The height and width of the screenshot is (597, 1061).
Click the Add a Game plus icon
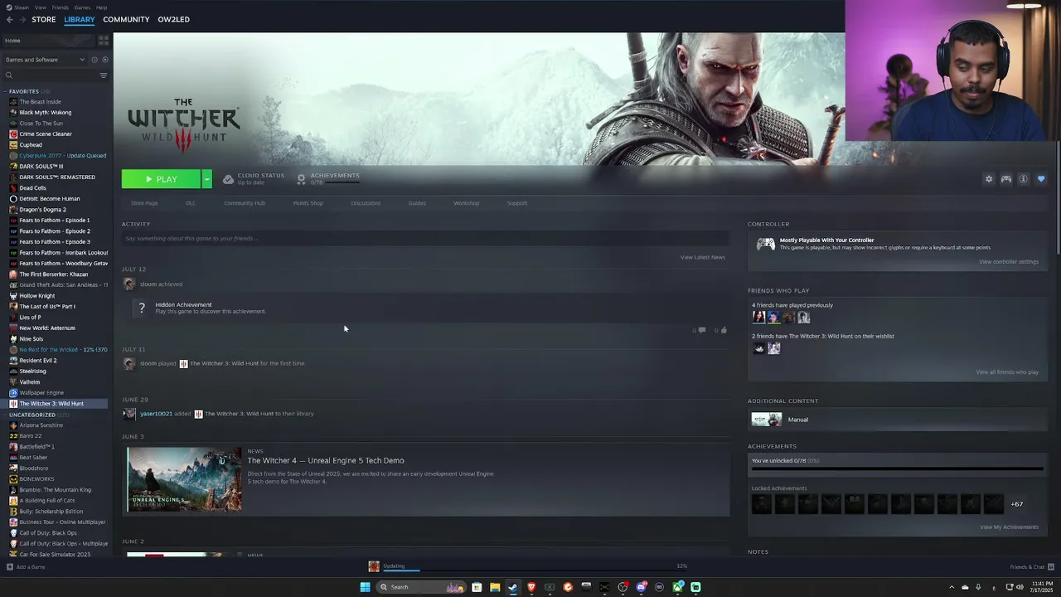(10, 567)
